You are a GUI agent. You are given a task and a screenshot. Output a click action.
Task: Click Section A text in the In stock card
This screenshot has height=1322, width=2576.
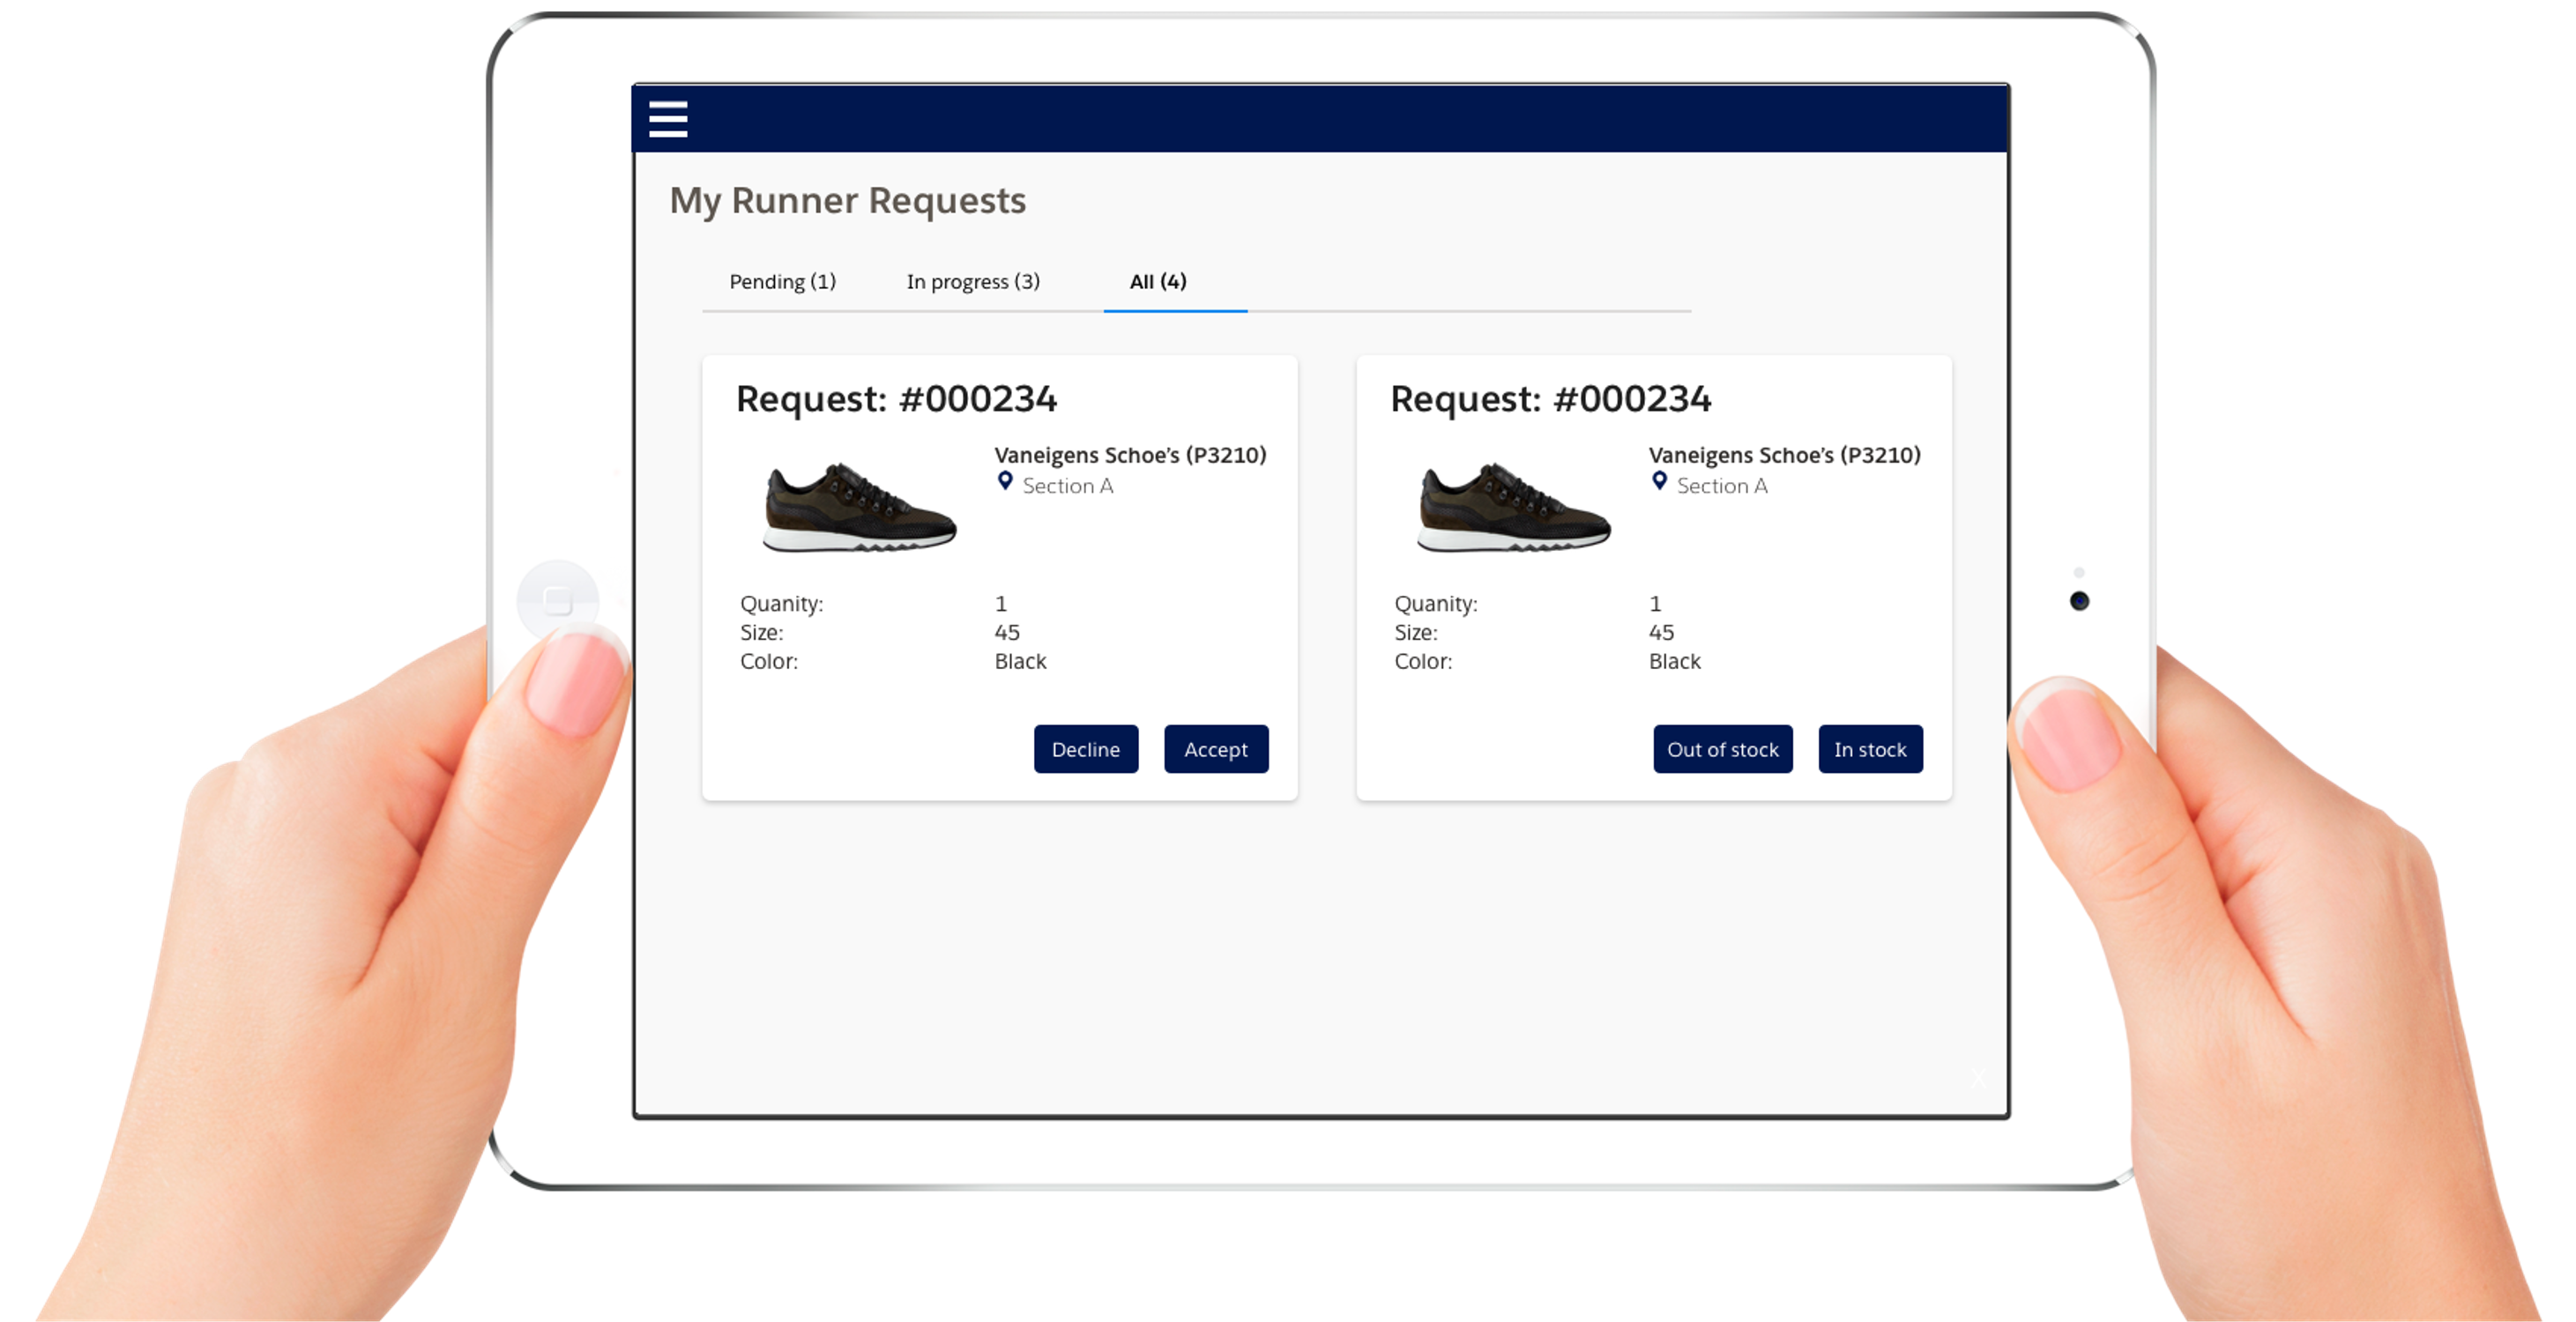1721,486
